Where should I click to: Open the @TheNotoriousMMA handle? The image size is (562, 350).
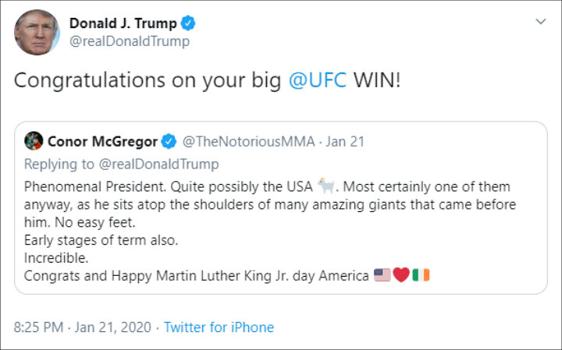pos(249,142)
